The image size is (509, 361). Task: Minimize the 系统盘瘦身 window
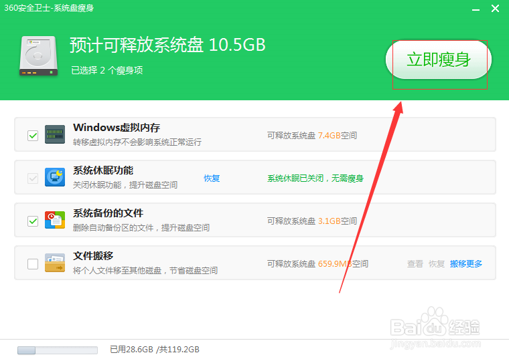coord(476,10)
